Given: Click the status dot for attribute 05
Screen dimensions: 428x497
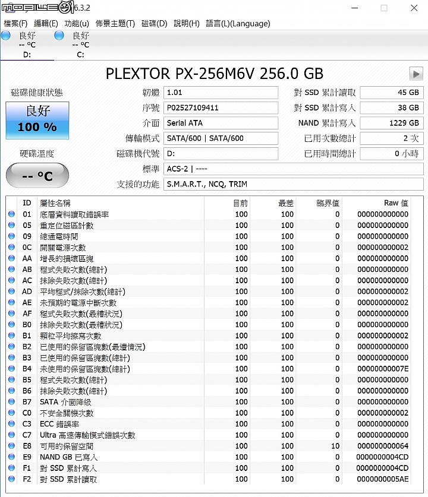Looking at the screenshot, I should click(12, 225).
